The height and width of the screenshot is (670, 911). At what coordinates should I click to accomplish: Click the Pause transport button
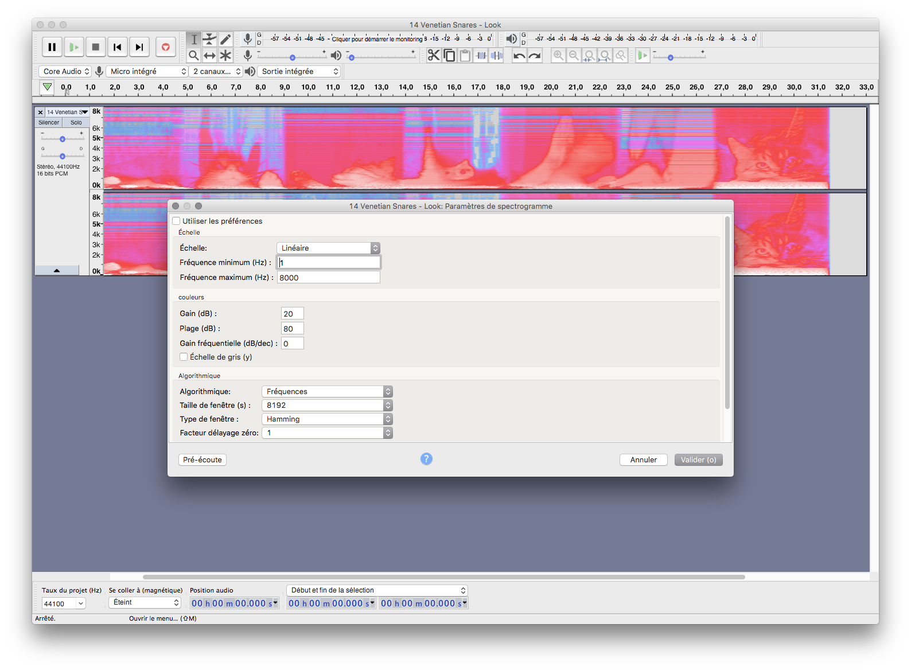tap(52, 47)
